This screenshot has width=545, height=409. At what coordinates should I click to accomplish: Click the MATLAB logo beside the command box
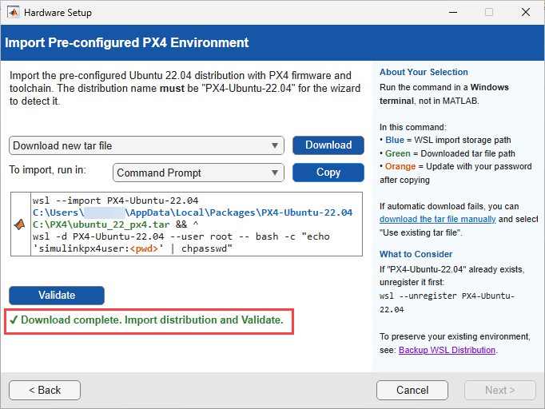tap(20, 224)
